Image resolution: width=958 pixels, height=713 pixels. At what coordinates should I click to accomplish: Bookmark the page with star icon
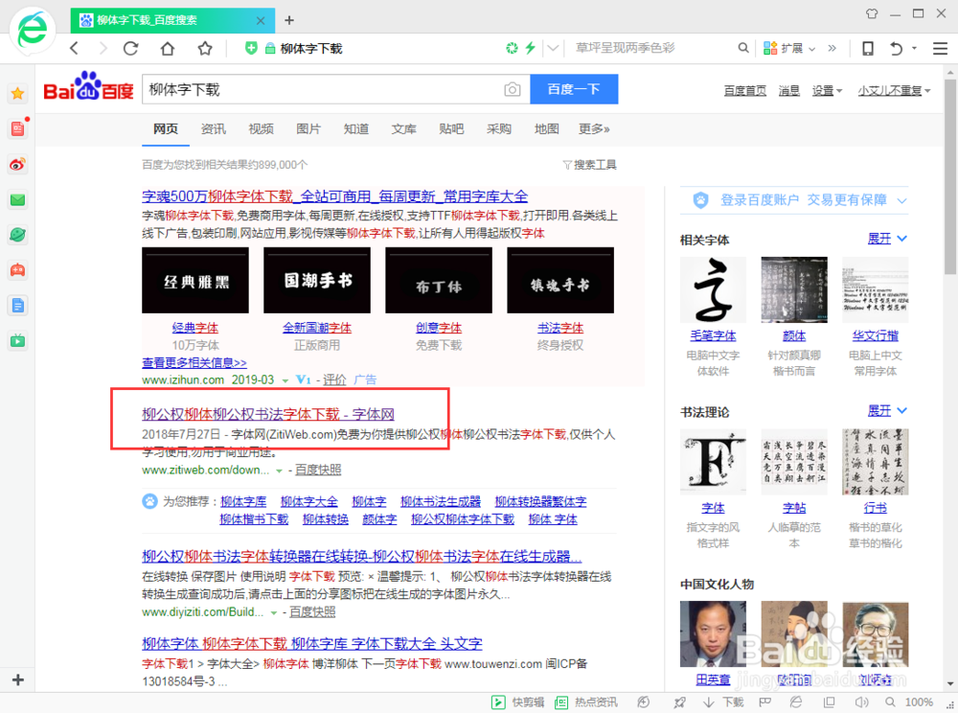coord(205,48)
